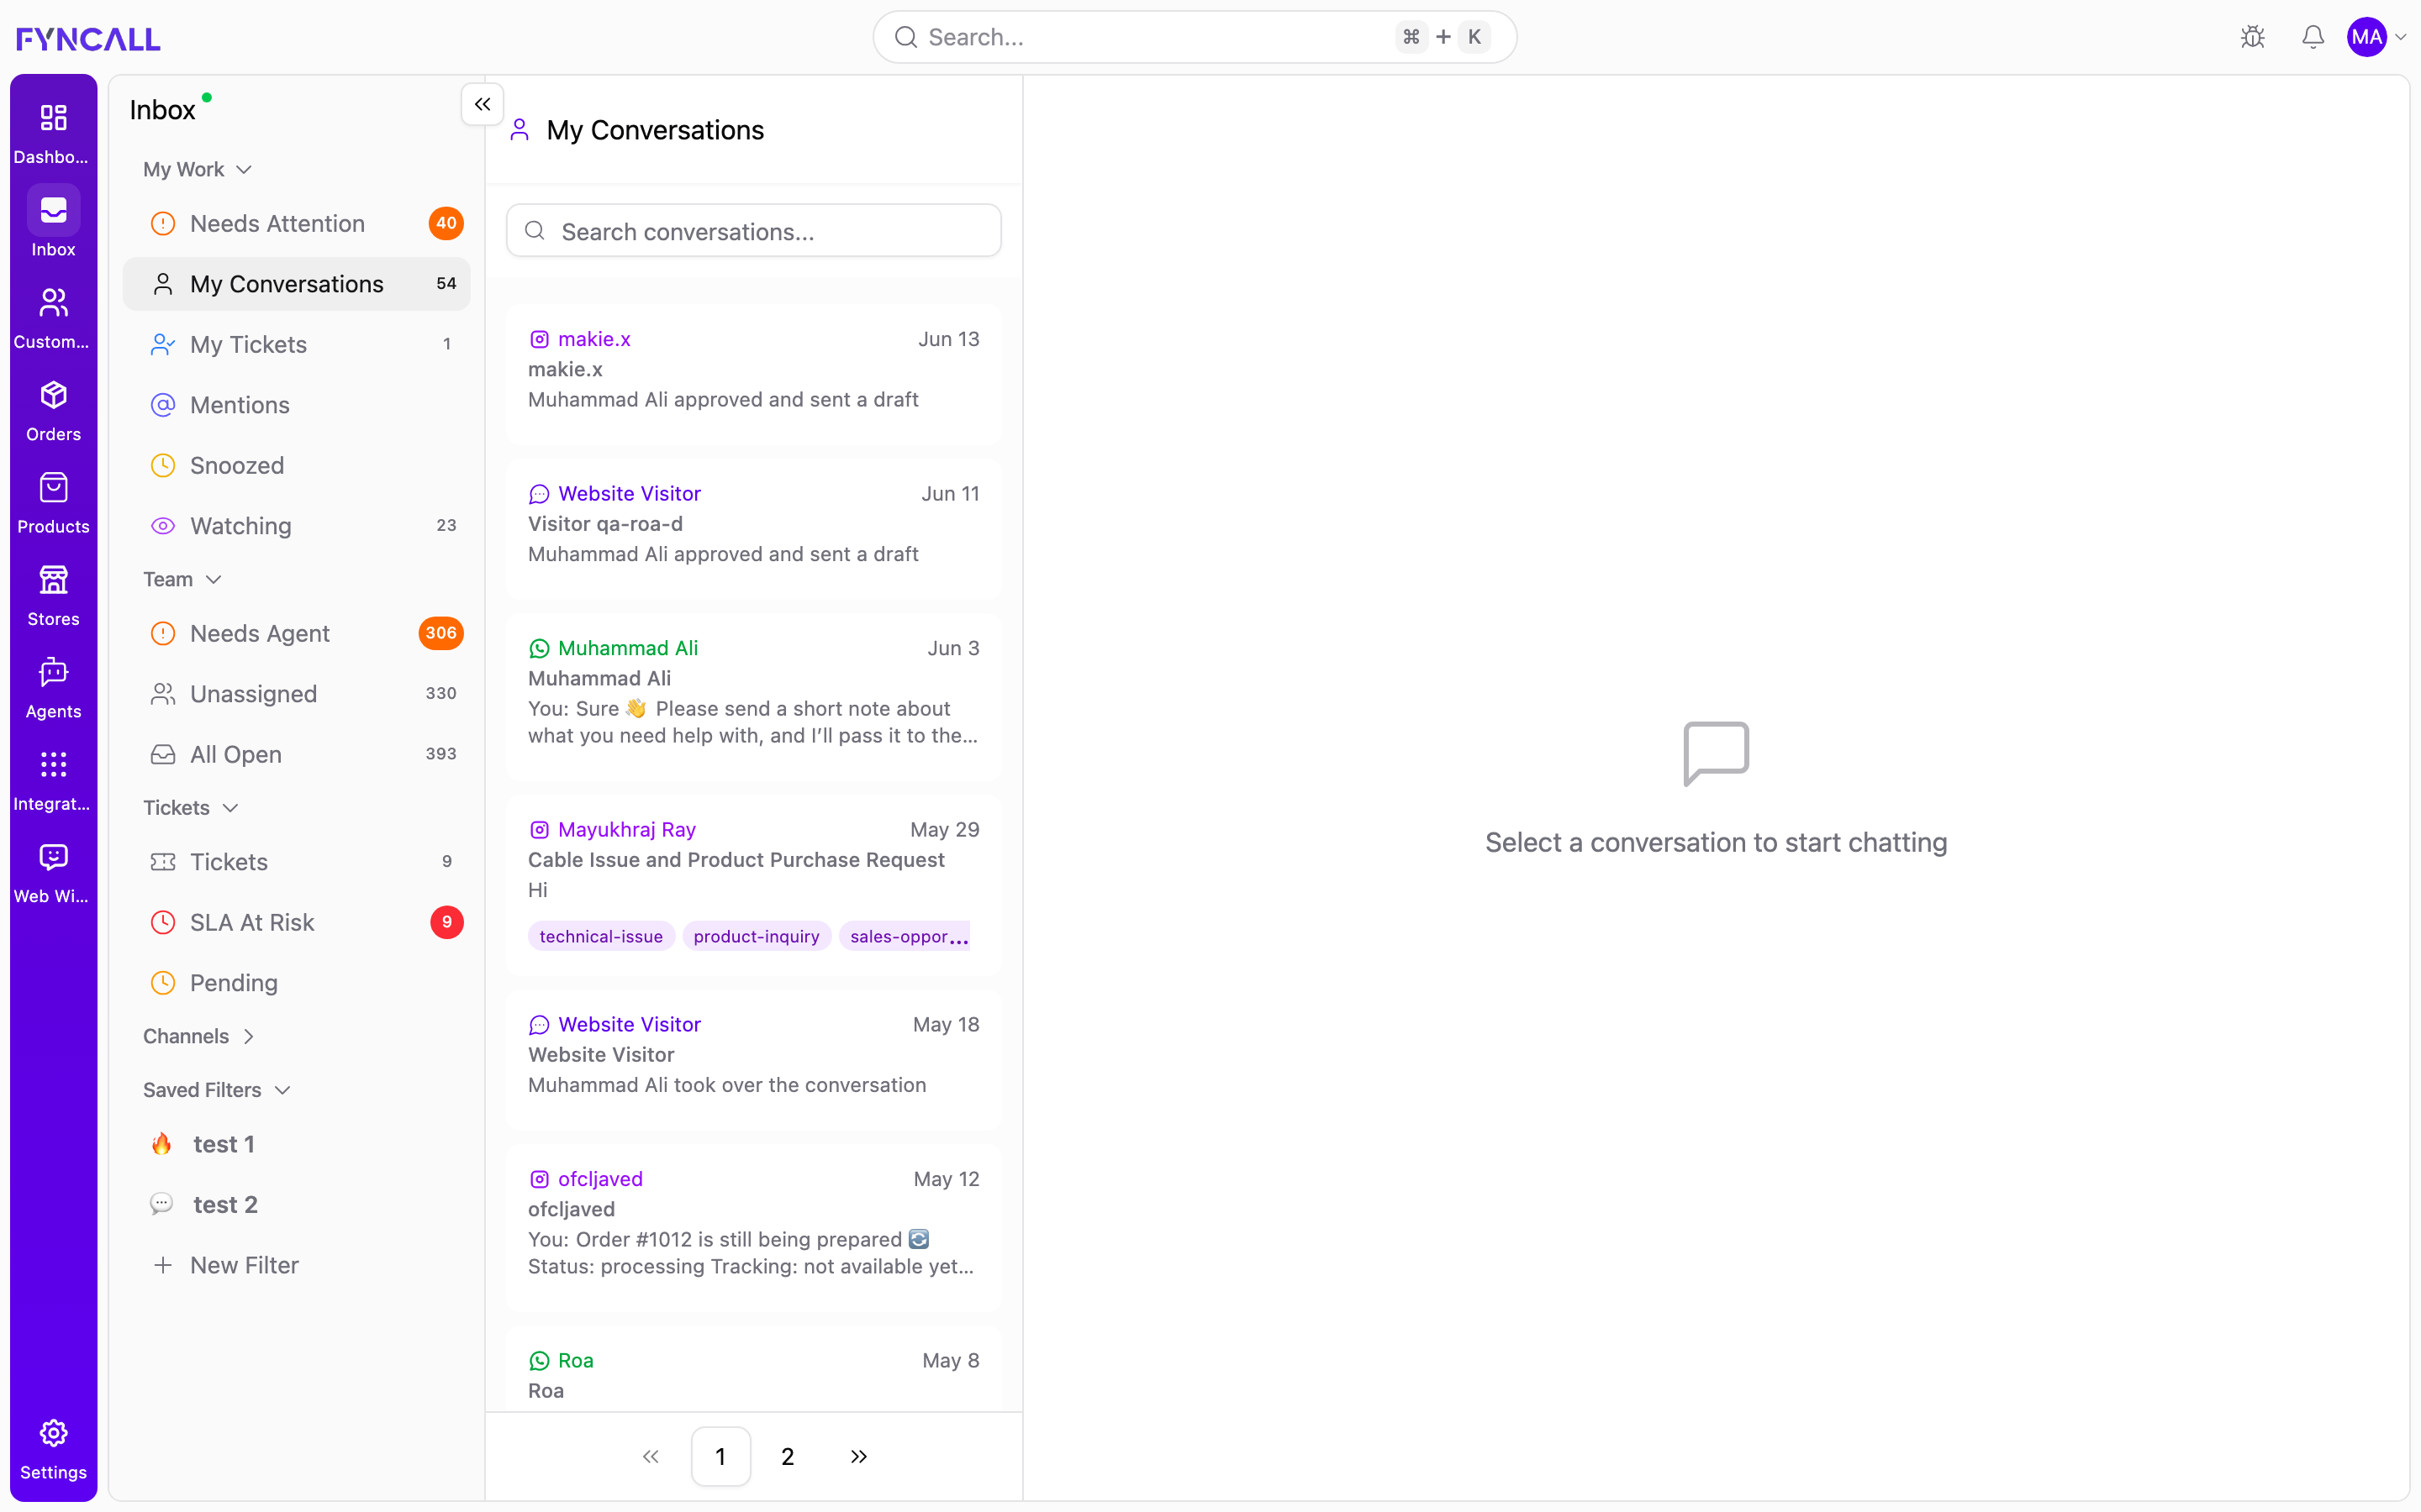Jump to the first page of conversations

651,1457
